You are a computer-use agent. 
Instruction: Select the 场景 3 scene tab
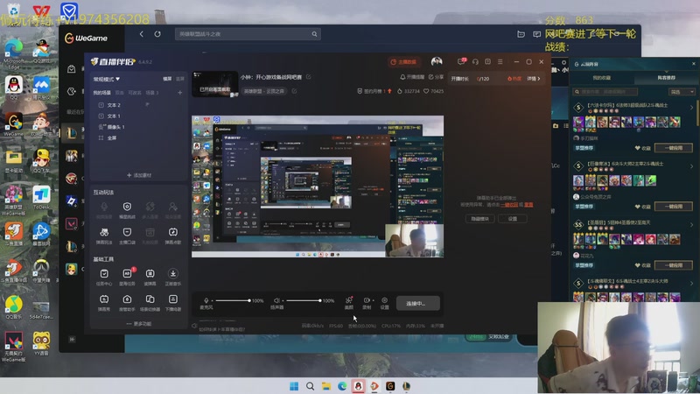[152, 93]
